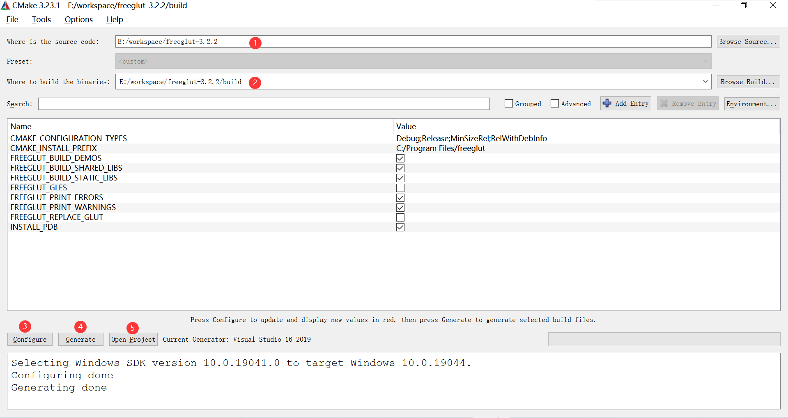The width and height of the screenshot is (788, 418).
Task: Open the Tools menu
Action: (41, 19)
